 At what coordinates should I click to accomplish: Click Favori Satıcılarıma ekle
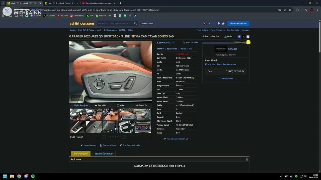(227, 64)
